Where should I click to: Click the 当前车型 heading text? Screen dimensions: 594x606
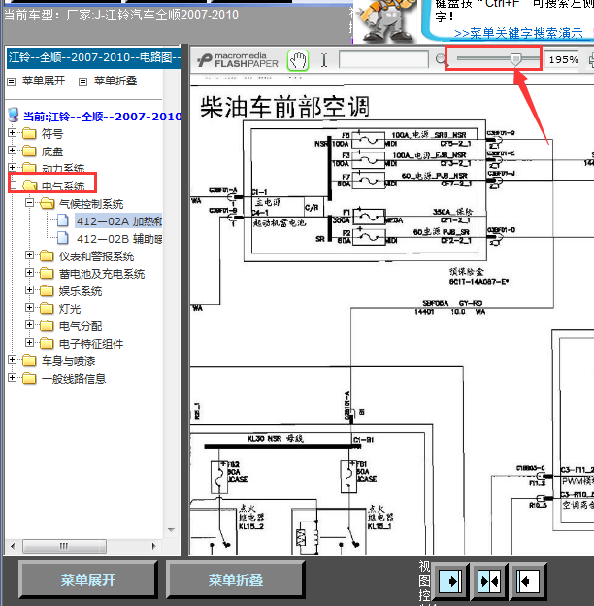click(121, 16)
